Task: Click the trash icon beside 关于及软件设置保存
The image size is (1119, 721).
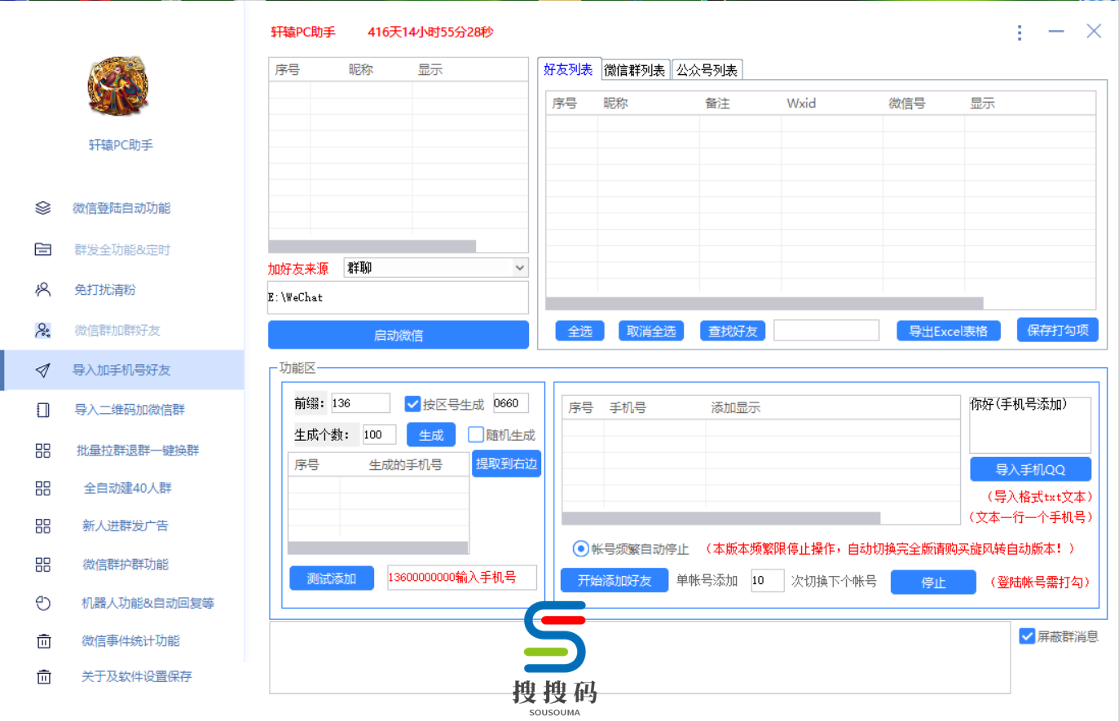Action: [x=44, y=676]
